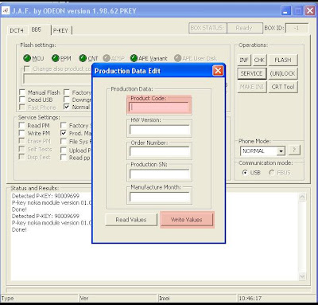This screenshot has height=305, width=318.
Task: Click the SERVICE button
Action: point(251,73)
